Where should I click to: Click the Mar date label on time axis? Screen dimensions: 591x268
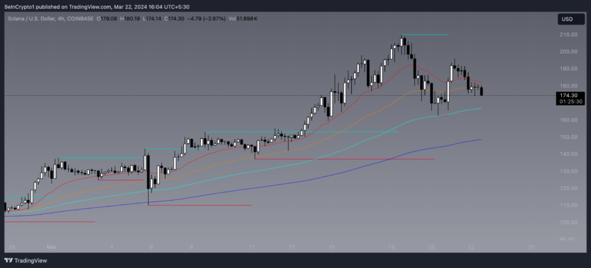[x=51, y=247]
